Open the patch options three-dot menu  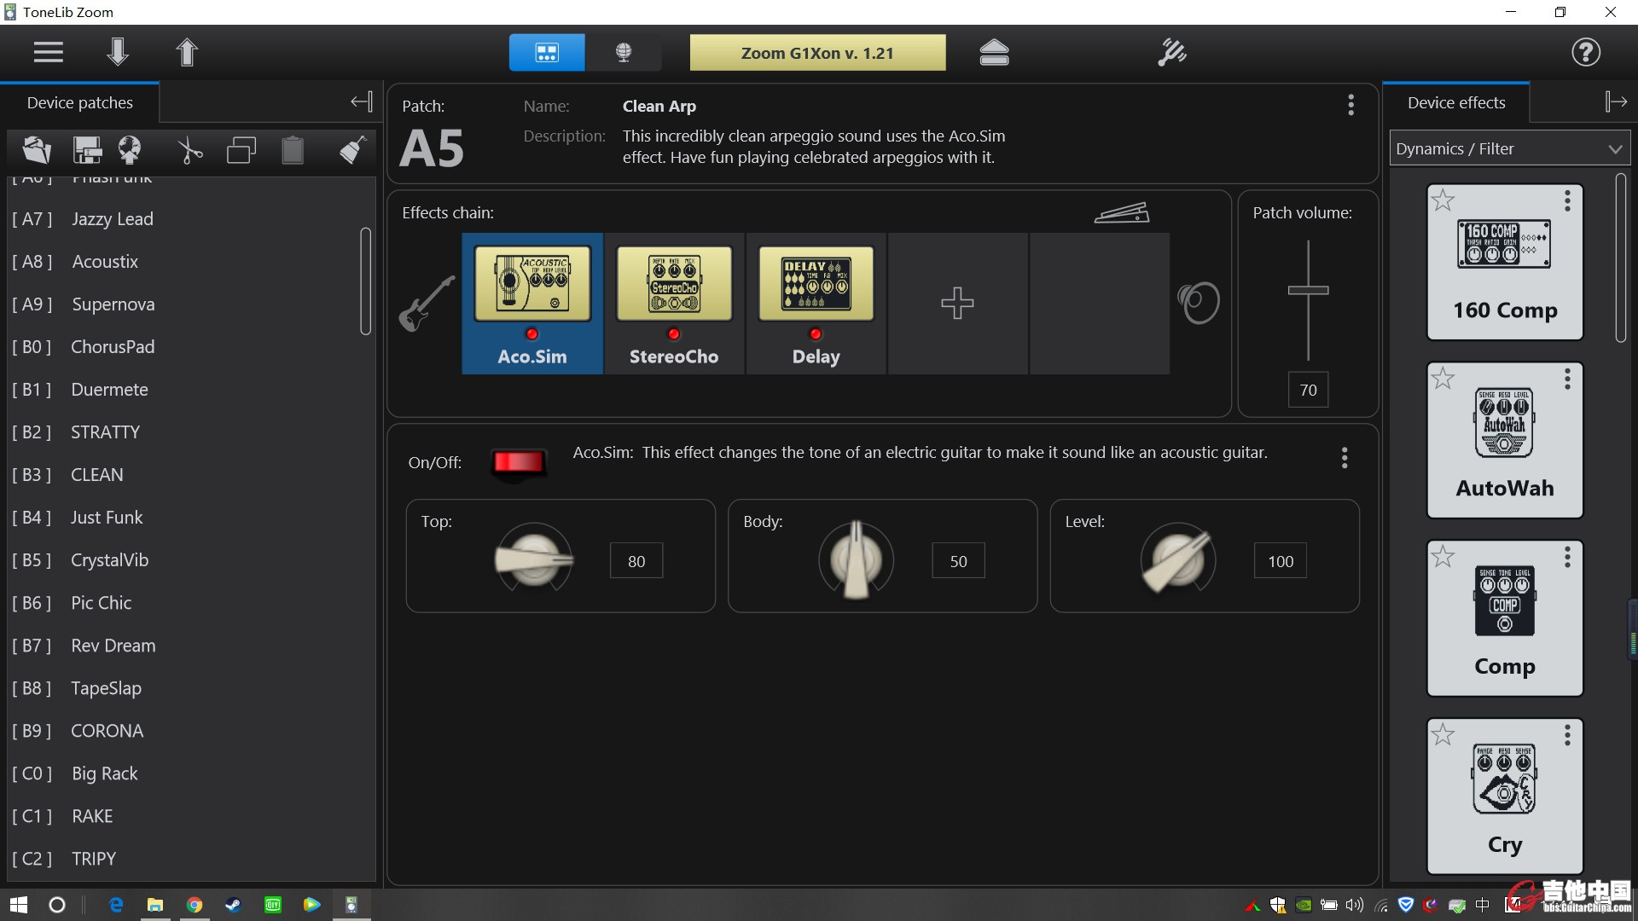pyautogui.click(x=1350, y=105)
